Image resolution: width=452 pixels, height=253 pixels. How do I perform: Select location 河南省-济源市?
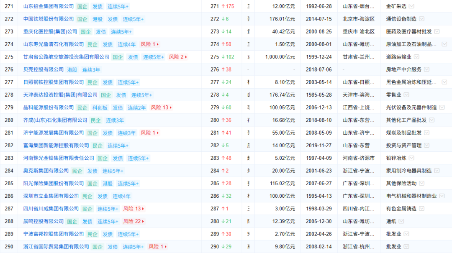[x=359, y=158]
